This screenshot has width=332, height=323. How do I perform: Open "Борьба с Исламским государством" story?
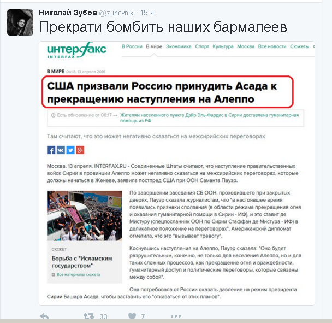coord(82,262)
